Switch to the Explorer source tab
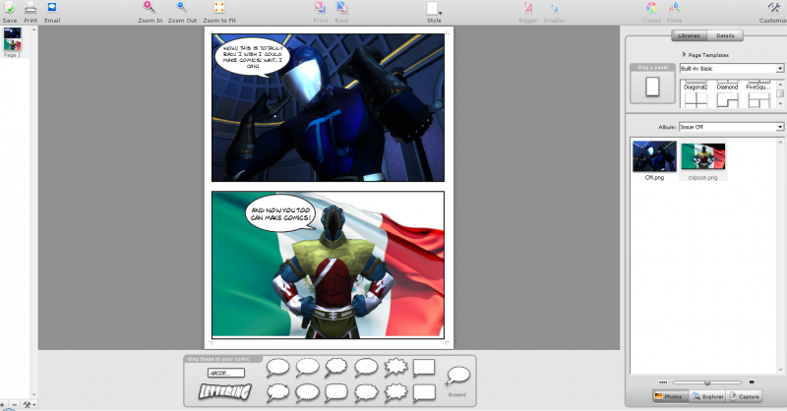The height and width of the screenshot is (411, 787). point(707,396)
